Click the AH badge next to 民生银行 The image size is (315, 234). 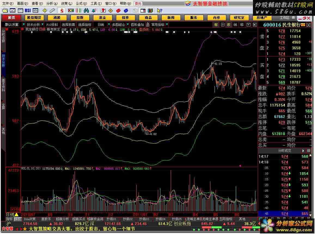click(x=303, y=25)
